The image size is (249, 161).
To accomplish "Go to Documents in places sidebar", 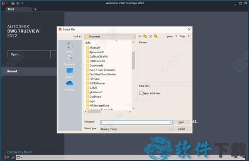I will [70, 60].
